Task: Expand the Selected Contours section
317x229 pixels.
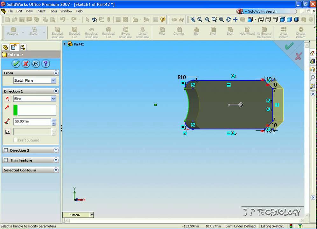Action: 56,170
